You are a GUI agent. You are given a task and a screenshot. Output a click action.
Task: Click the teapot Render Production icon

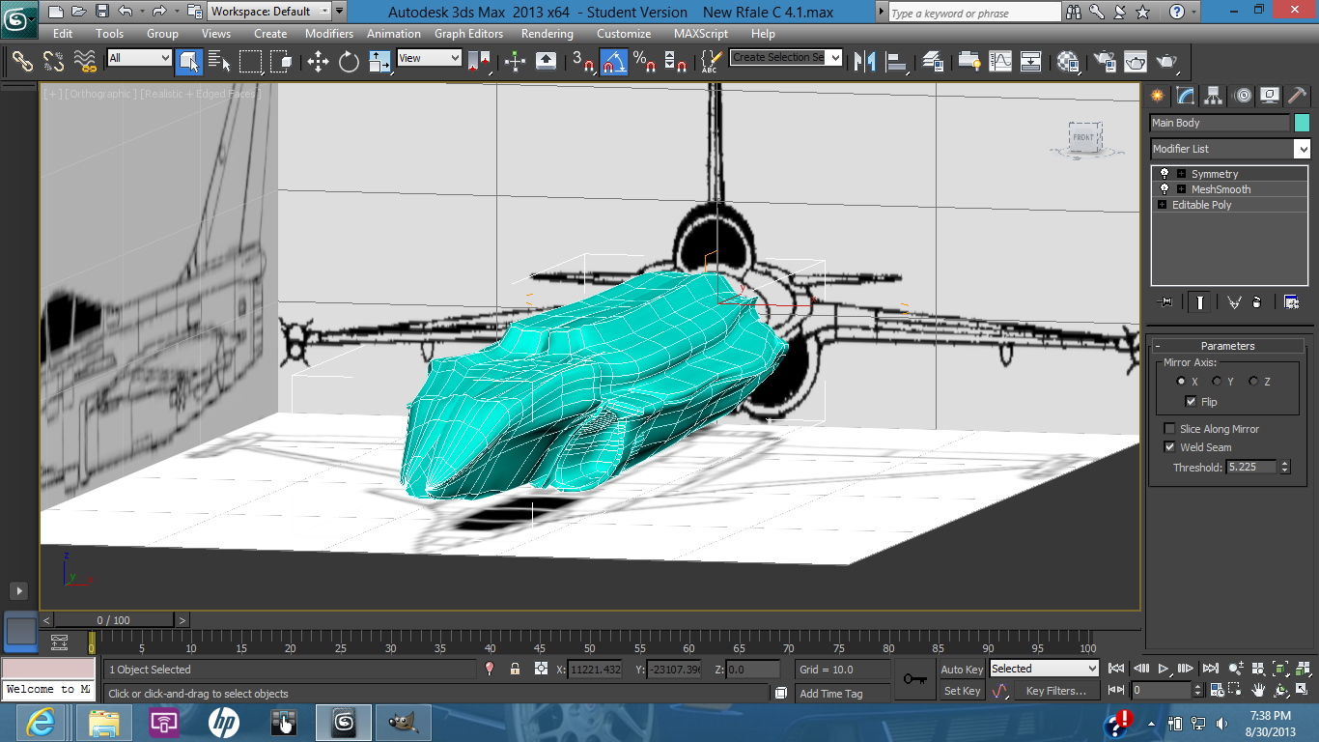pyautogui.click(x=1166, y=62)
